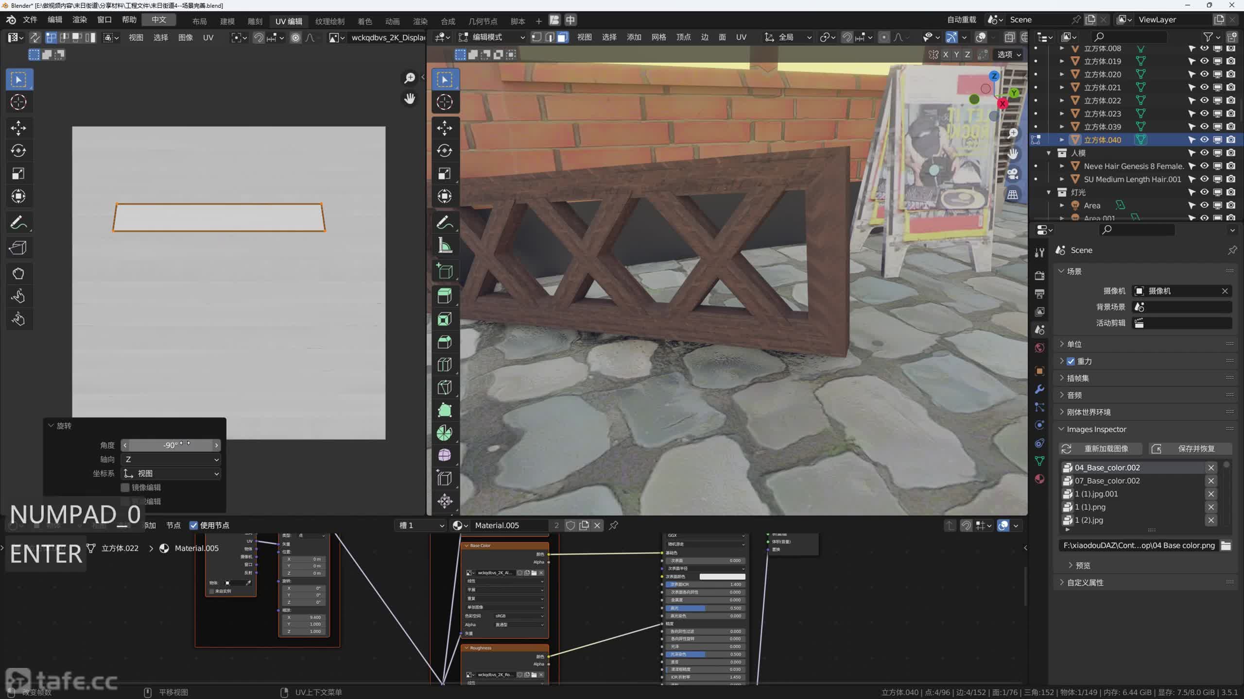
Task: Toggle camera view in 3D viewport
Action: point(1013,174)
